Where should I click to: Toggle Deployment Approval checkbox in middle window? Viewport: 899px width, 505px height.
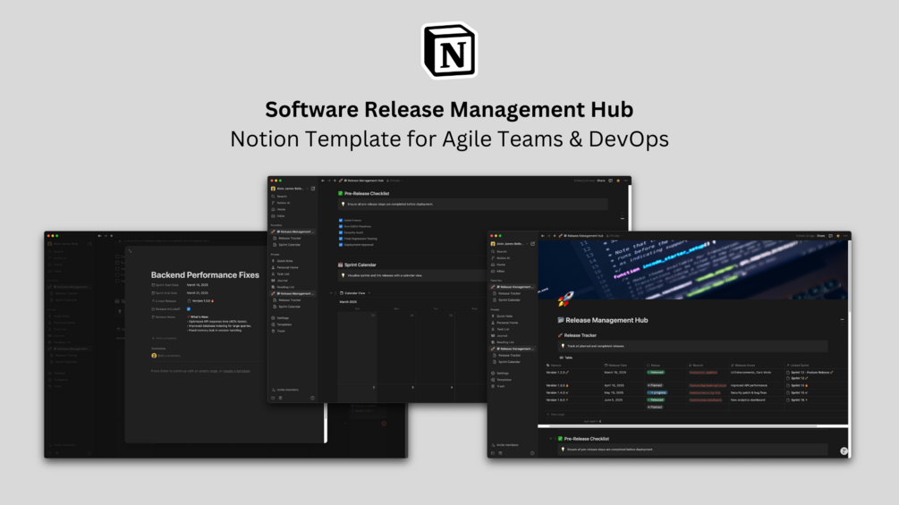[x=341, y=245]
